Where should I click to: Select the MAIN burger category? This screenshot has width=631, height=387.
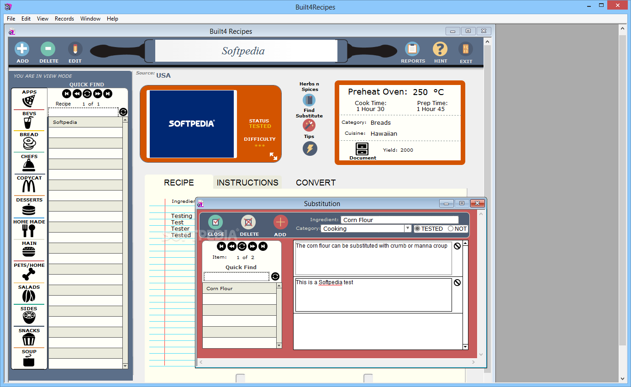[x=29, y=252]
